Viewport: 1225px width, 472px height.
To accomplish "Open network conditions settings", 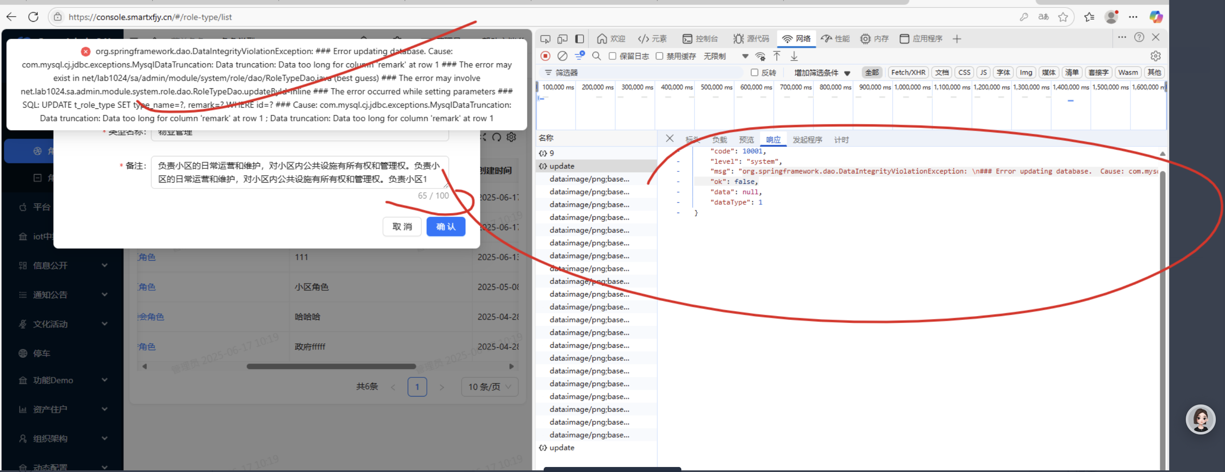I will coord(760,56).
